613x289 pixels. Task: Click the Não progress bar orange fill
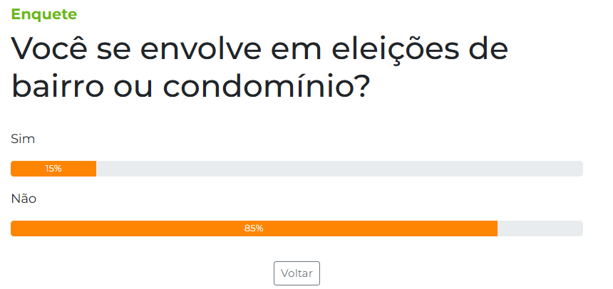pyautogui.click(x=254, y=228)
